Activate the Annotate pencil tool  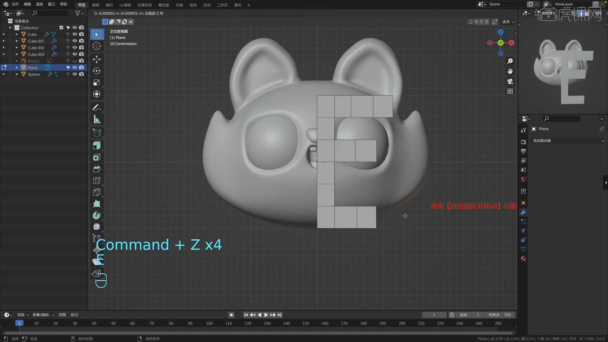point(97,108)
